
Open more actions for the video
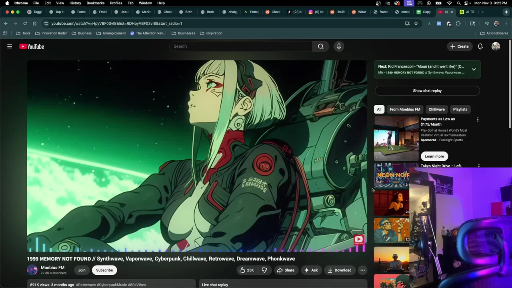pyautogui.click(x=362, y=270)
